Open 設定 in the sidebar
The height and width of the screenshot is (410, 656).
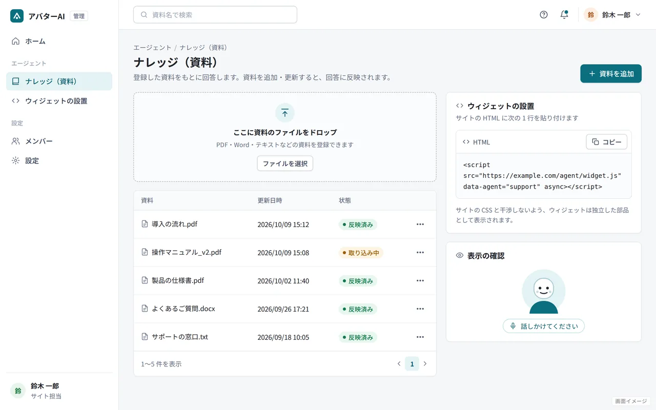point(59,160)
